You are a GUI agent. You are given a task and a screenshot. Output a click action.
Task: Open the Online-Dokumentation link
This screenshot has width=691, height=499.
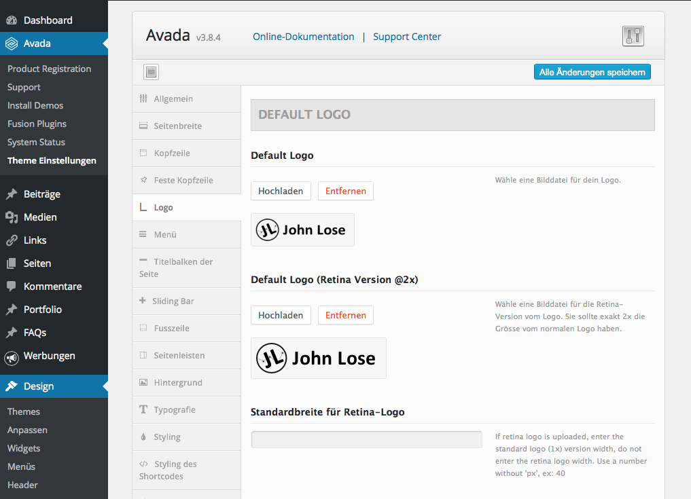tap(304, 37)
